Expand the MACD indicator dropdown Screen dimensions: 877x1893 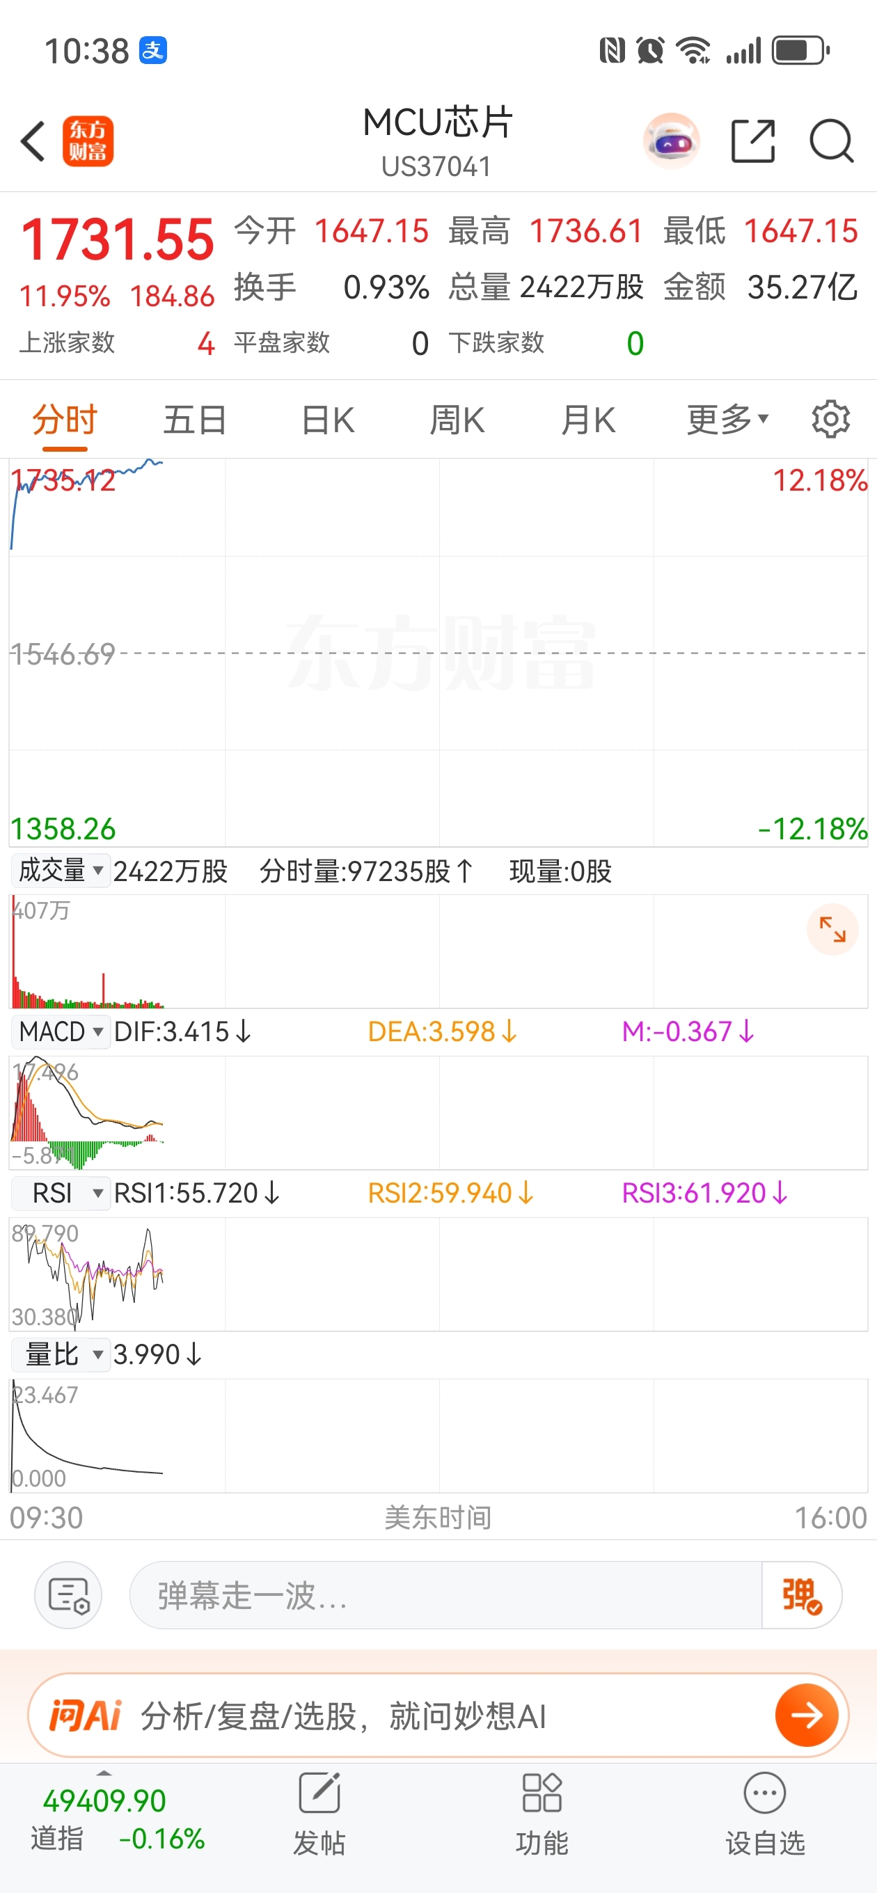pyautogui.click(x=61, y=1031)
